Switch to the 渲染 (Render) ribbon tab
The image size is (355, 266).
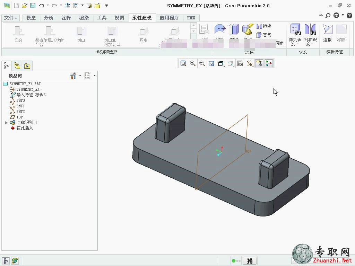click(x=84, y=18)
